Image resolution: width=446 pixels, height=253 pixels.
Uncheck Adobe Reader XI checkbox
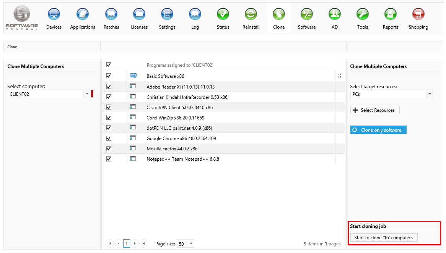tap(109, 87)
